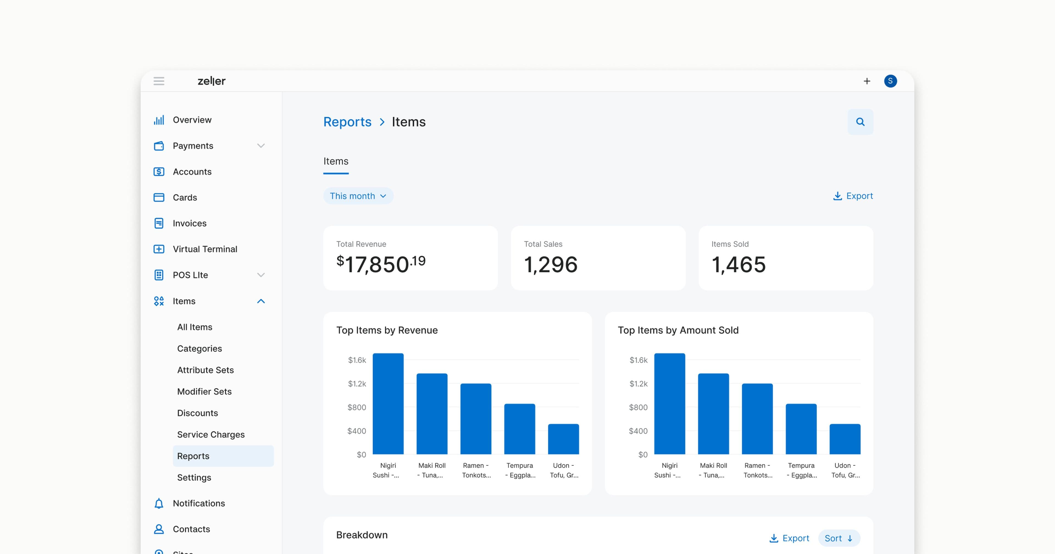Click the Cards icon in sidebar

coord(159,198)
